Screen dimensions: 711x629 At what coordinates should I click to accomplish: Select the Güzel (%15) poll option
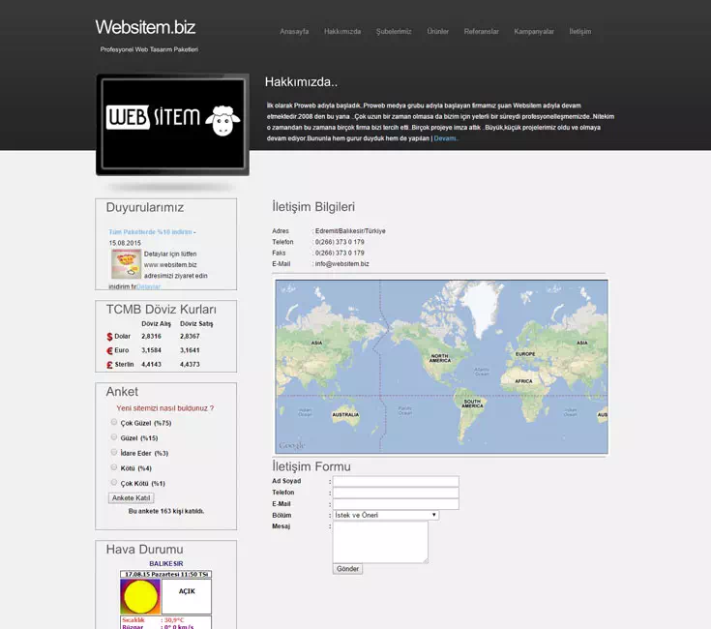pos(114,437)
